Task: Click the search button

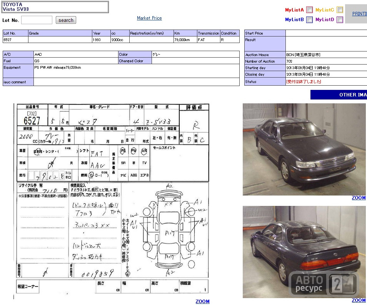Action: (x=66, y=20)
